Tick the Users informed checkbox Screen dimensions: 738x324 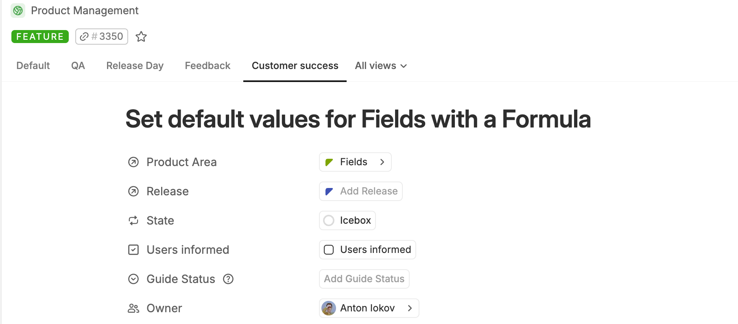click(329, 250)
